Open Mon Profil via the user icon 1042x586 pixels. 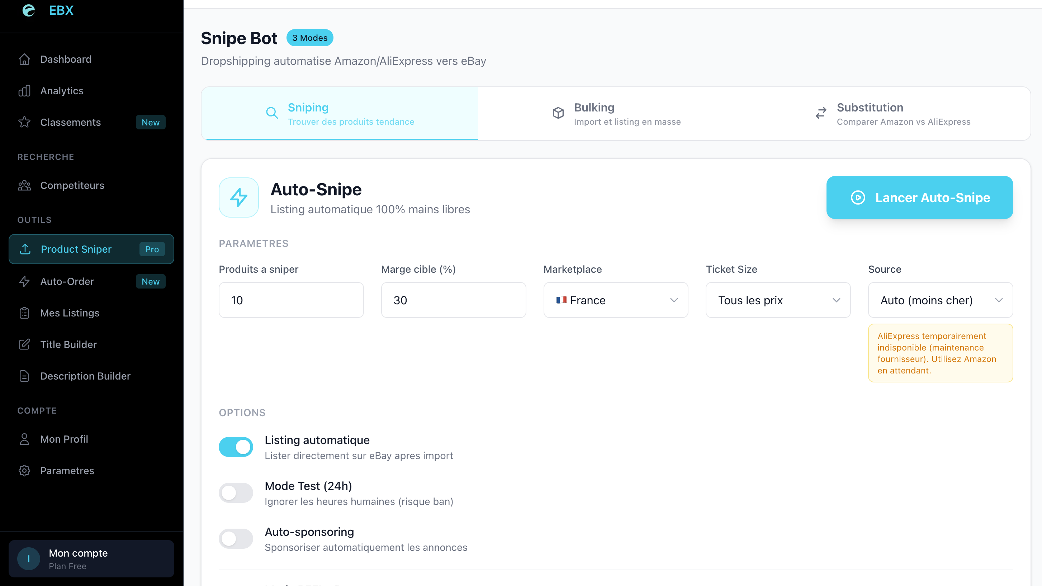(24, 439)
